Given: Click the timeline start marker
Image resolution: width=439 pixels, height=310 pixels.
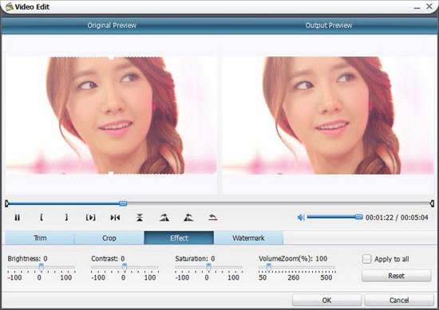Looking at the screenshot, I should tap(7, 204).
